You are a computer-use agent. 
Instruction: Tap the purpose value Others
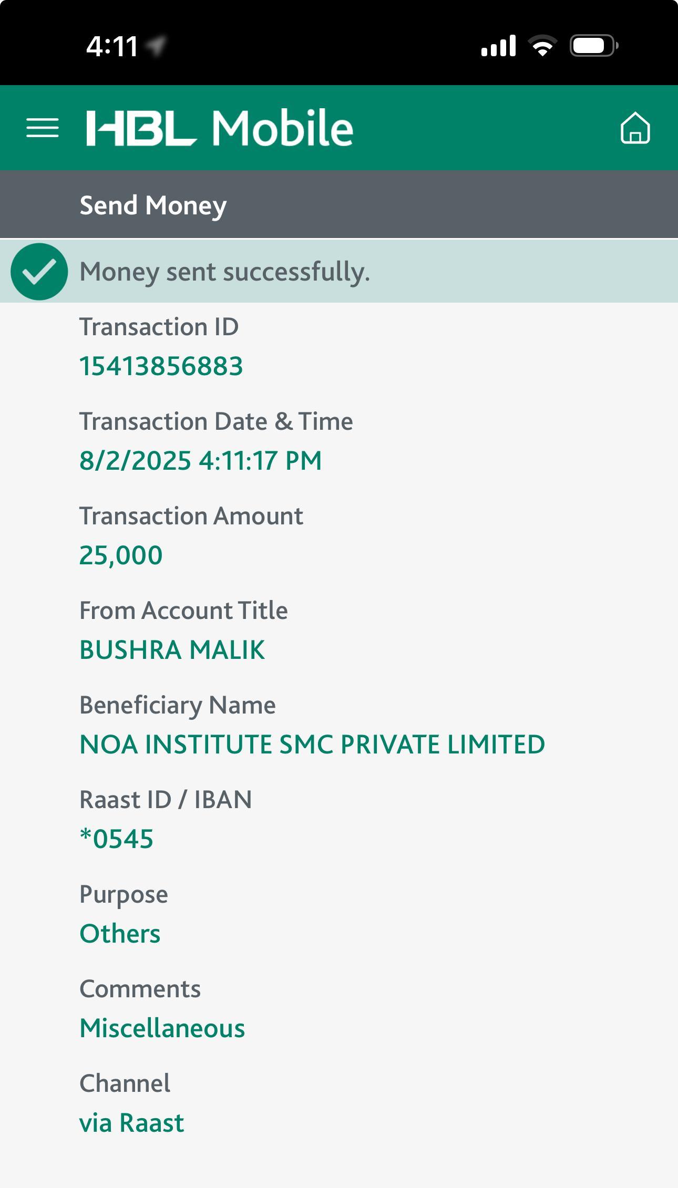point(120,934)
